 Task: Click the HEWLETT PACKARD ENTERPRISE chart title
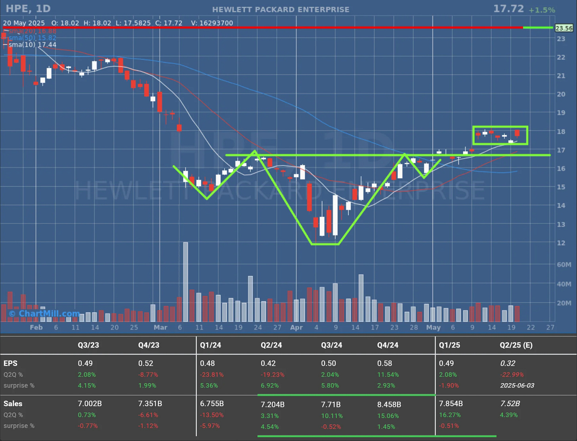(x=281, y=10)
